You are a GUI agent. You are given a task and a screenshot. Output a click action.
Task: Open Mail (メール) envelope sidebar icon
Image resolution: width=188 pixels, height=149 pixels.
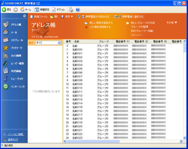coord(6,32)
